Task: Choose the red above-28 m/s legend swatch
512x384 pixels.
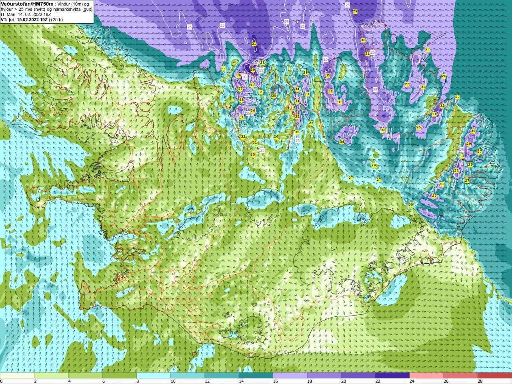Action: coord(495,375)
